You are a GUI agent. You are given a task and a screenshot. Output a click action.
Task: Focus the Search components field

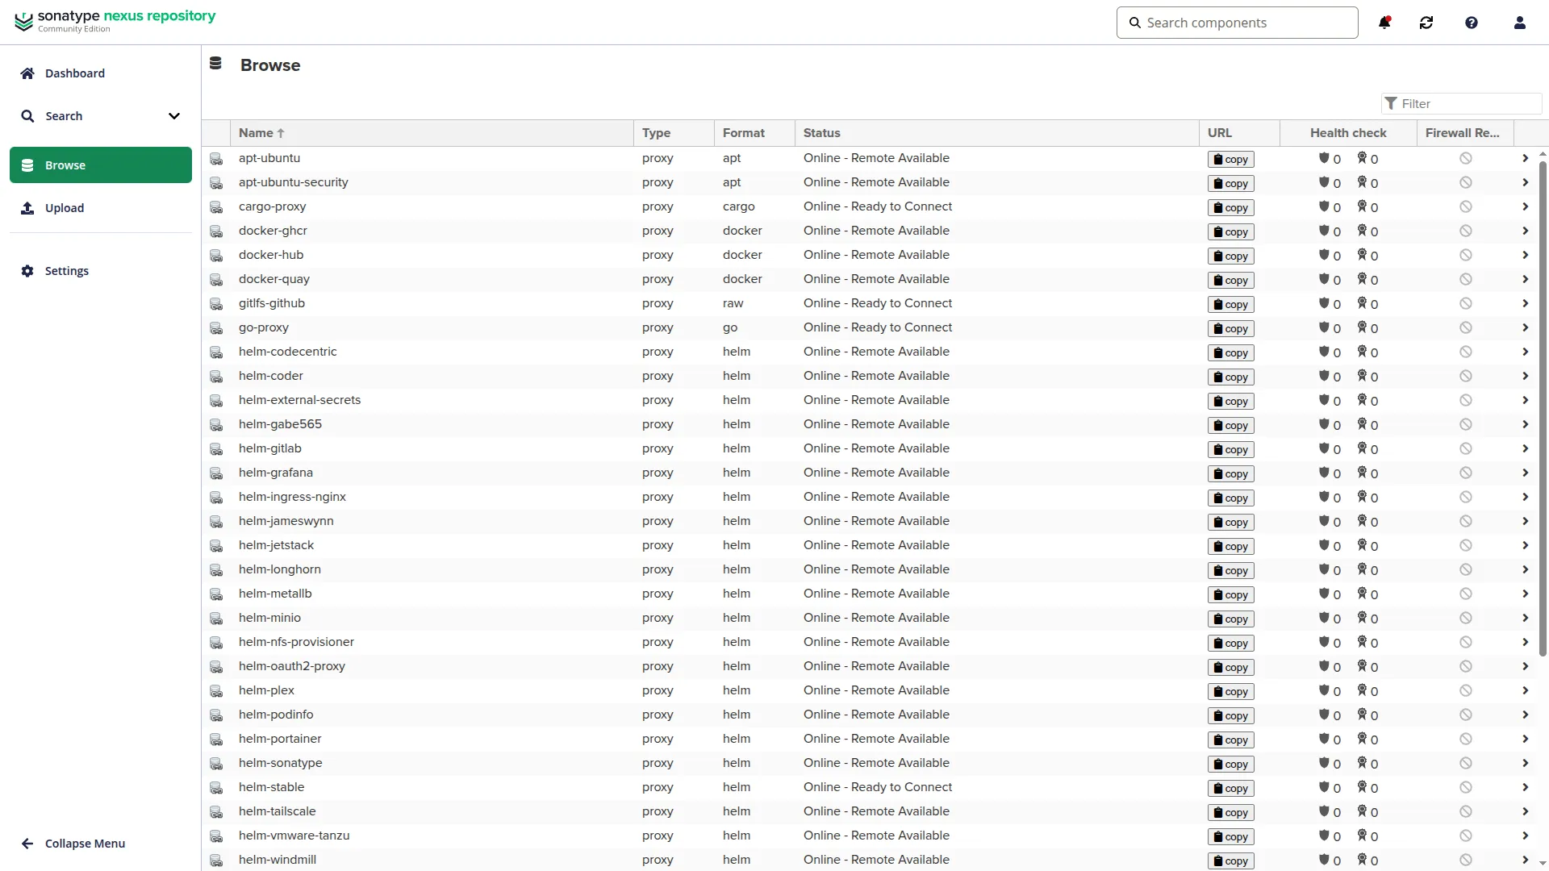(1238, 23)
